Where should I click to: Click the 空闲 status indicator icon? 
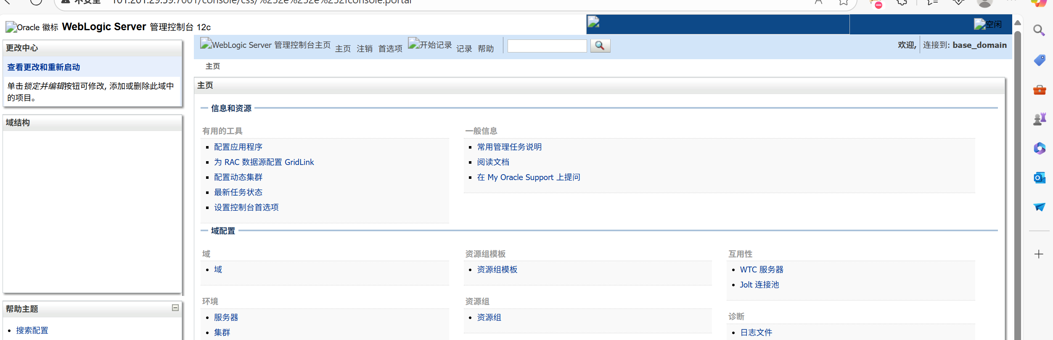point(988,24)
